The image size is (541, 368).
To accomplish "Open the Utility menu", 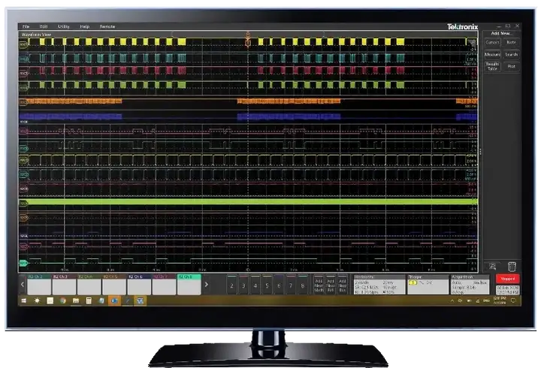I will point(63,26).
